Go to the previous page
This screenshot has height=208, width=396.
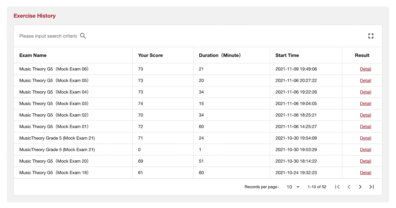[349, 187]
